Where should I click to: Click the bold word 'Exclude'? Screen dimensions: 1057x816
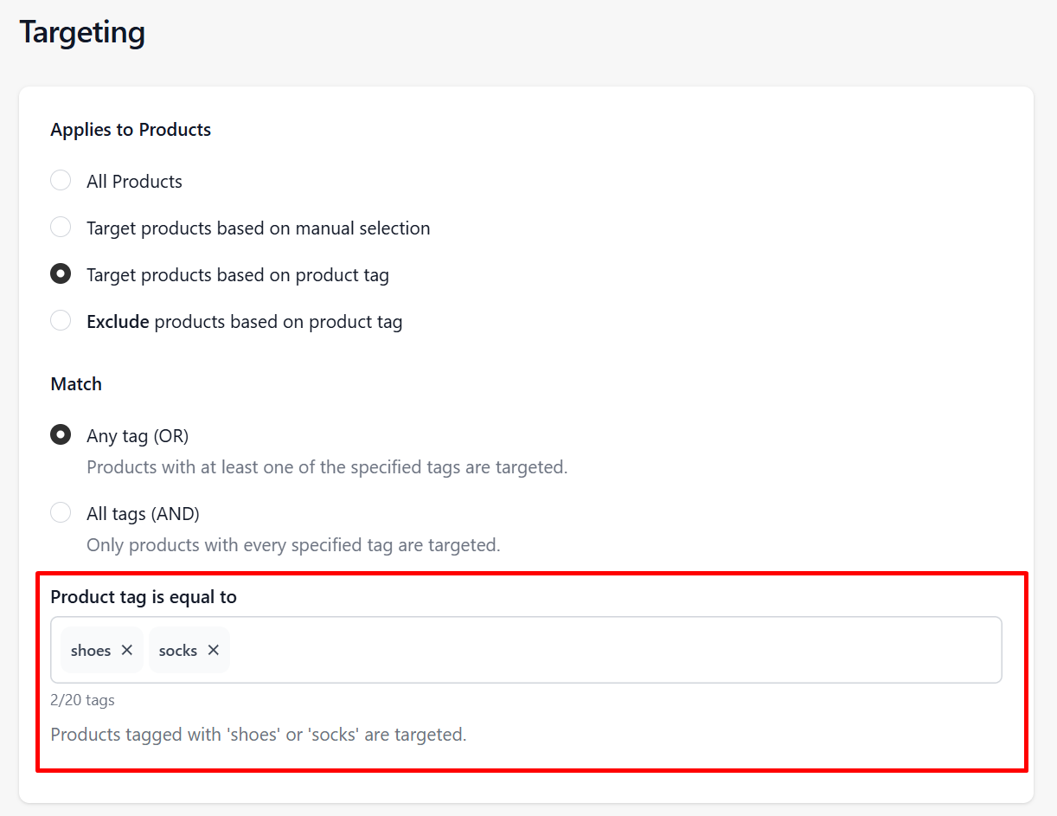118,322
